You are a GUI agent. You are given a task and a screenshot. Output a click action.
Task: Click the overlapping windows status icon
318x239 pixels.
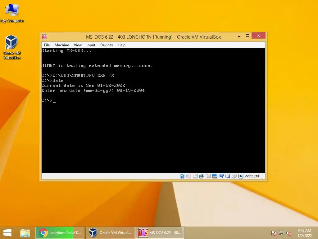pyautogui.click(x=221, y=176)
